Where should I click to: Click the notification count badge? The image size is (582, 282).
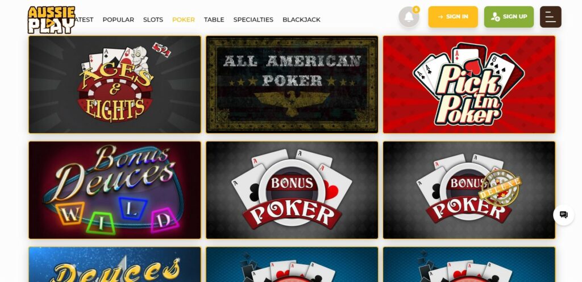416,10
